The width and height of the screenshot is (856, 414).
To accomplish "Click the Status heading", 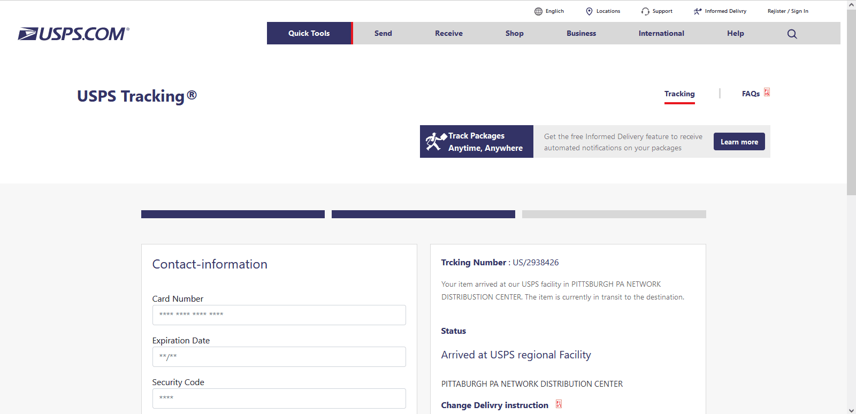I will click(x=454, y=331).
